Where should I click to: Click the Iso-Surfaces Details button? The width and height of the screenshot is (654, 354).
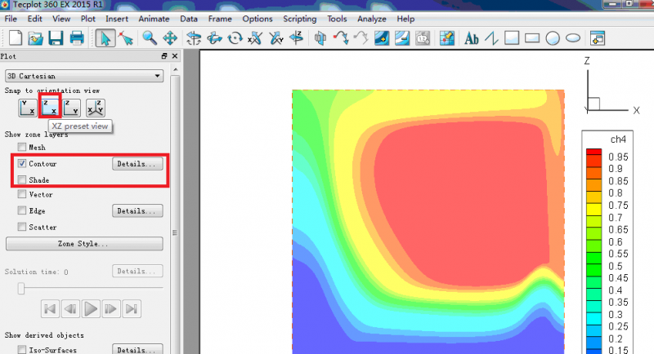pos(137,349)
